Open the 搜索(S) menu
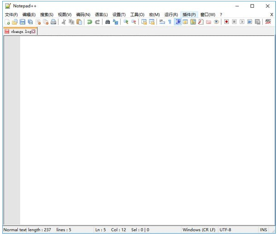This screenshot has height=235, width=279. pos(46,15)
